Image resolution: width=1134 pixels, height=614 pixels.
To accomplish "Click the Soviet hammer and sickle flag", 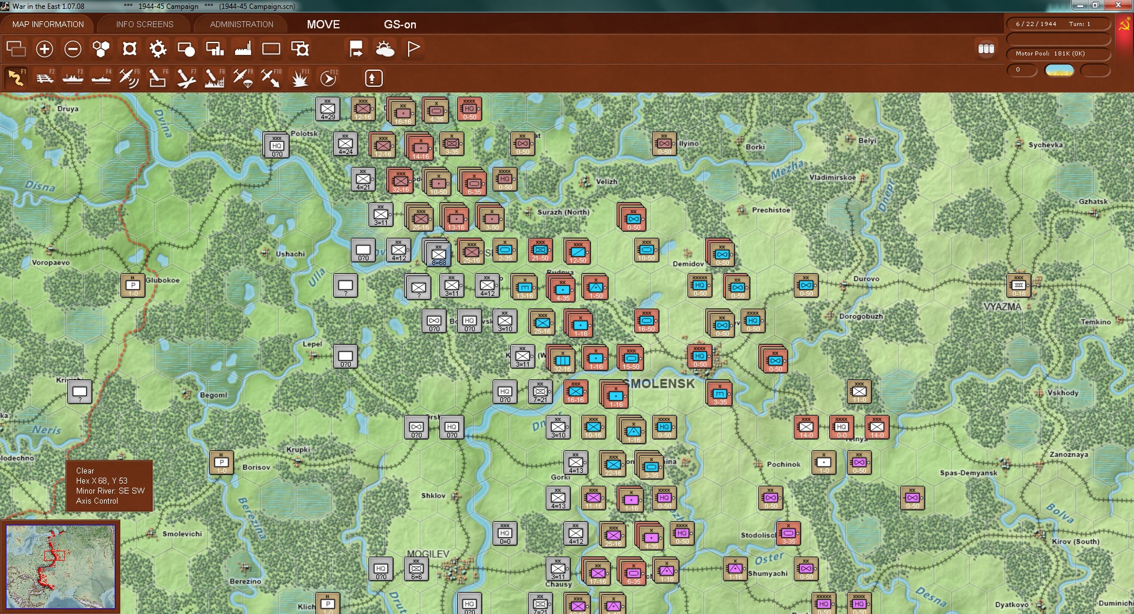I will coord(1124,27).
